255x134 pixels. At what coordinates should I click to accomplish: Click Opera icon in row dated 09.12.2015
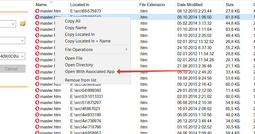pos(37,84)
